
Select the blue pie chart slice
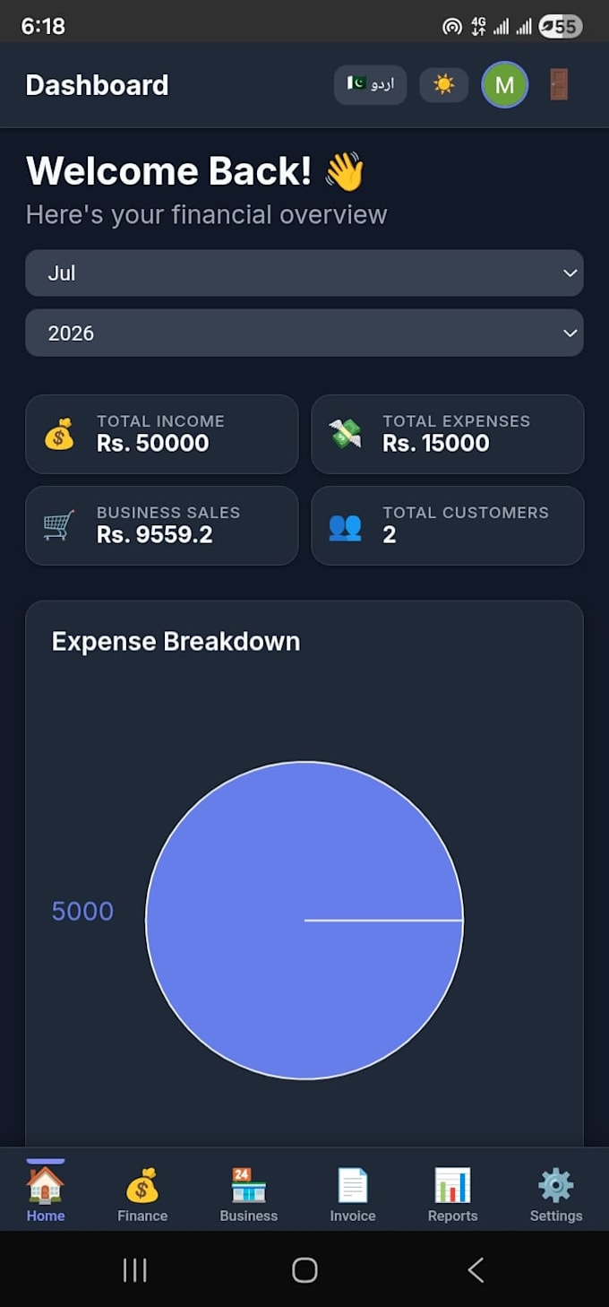[304, 921]
